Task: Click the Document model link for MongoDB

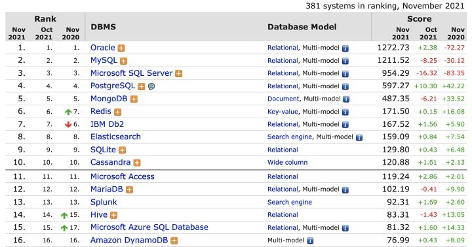Action: pyautogui.click(x=283, y=99)
